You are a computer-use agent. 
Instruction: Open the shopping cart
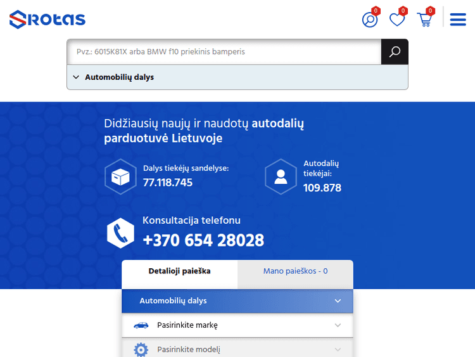(424, 20)
